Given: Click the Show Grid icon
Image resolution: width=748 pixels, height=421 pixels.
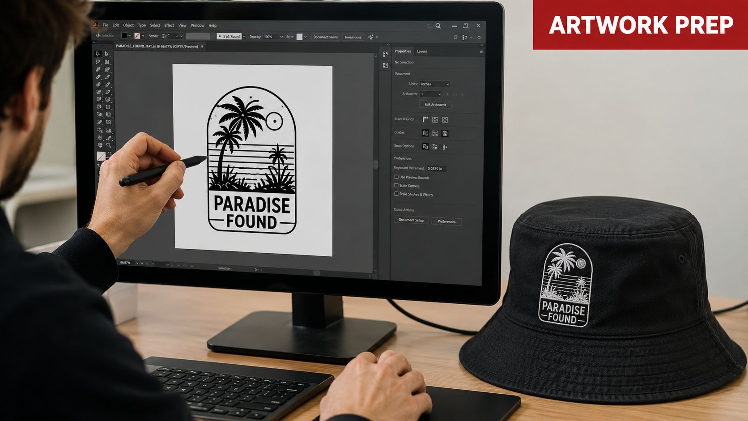Looking at the screenshot, I should click(435, 119).
